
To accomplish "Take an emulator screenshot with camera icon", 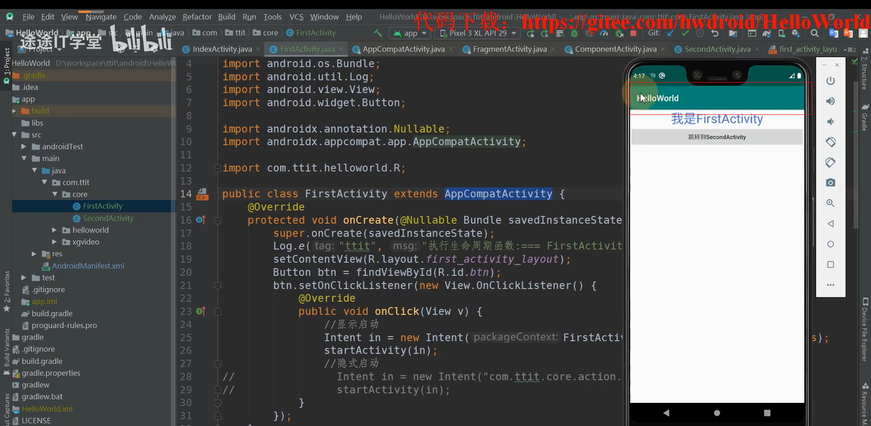I will coord(830,183).
